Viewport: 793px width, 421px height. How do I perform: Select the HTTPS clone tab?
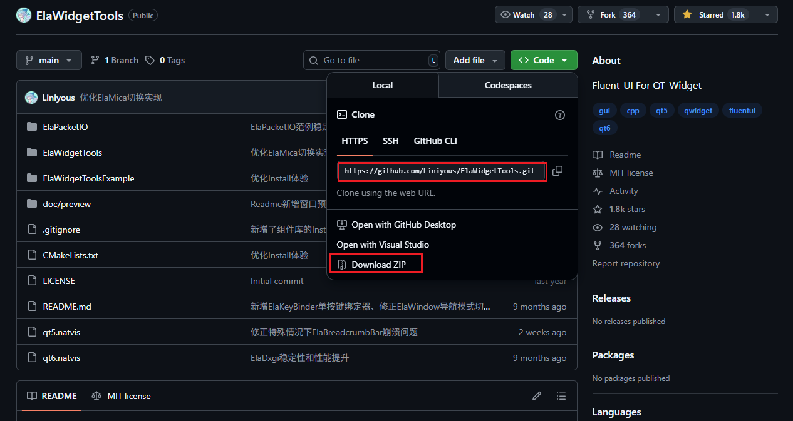[355, 141]
